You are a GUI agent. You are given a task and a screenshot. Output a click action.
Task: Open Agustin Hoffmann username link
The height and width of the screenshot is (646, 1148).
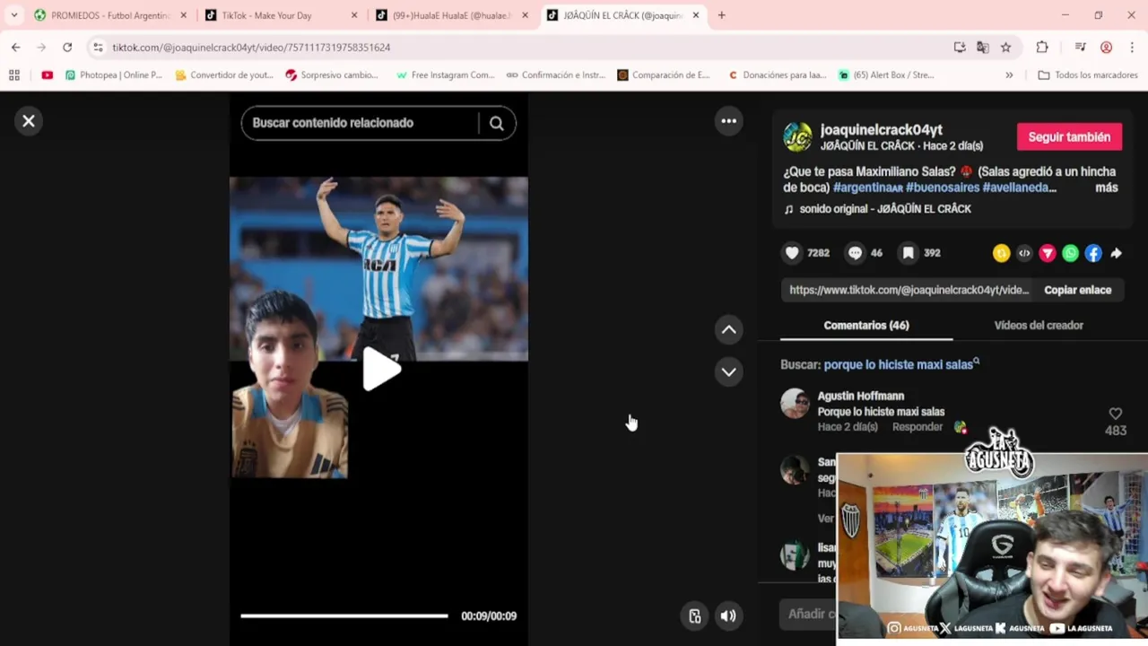click(x=860, y=396)
